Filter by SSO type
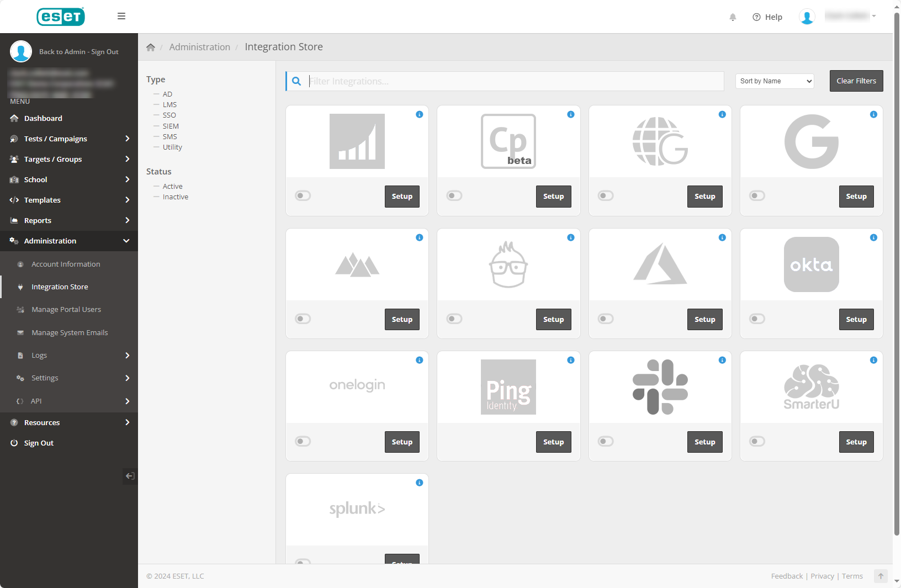 [169, 115]
